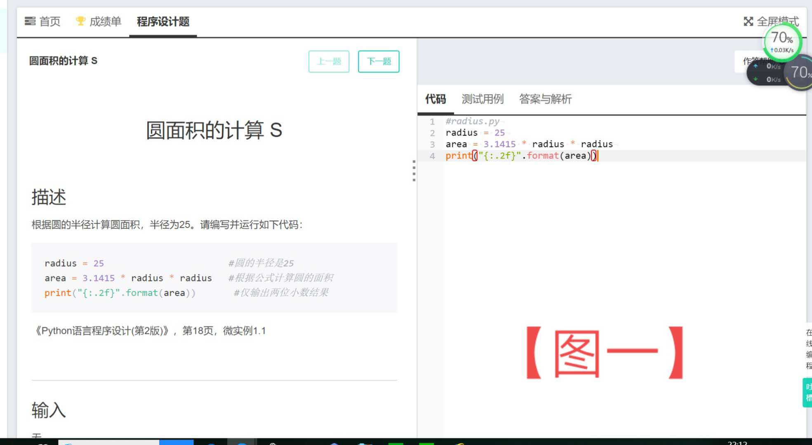Click the dark 70% memory circle widget
The height and width of the screenshot is (445, 812).
point(800,73)
